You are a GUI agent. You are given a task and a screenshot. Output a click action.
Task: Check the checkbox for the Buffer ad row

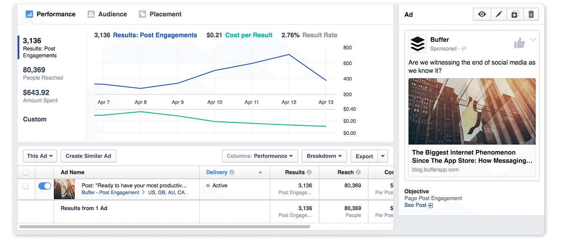tap(26, 186)
